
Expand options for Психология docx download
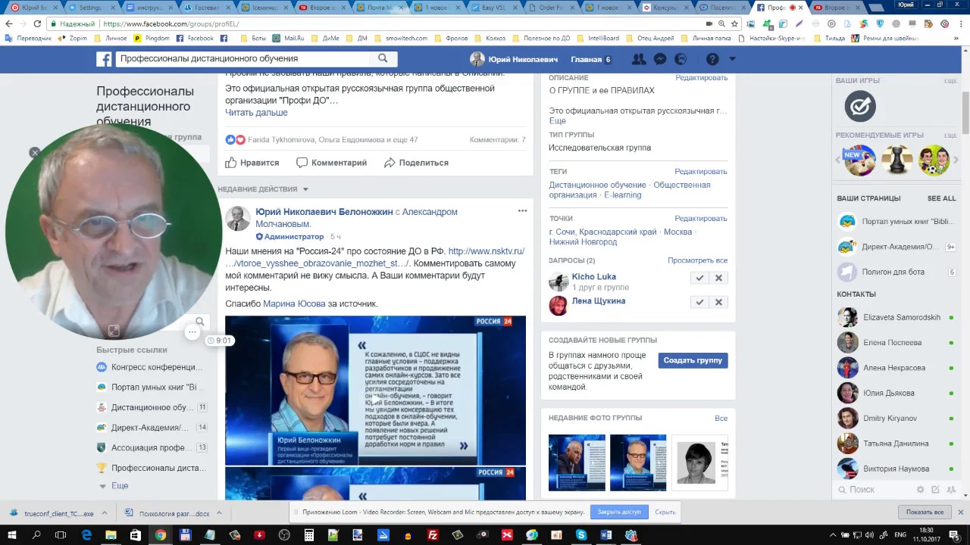220,513
